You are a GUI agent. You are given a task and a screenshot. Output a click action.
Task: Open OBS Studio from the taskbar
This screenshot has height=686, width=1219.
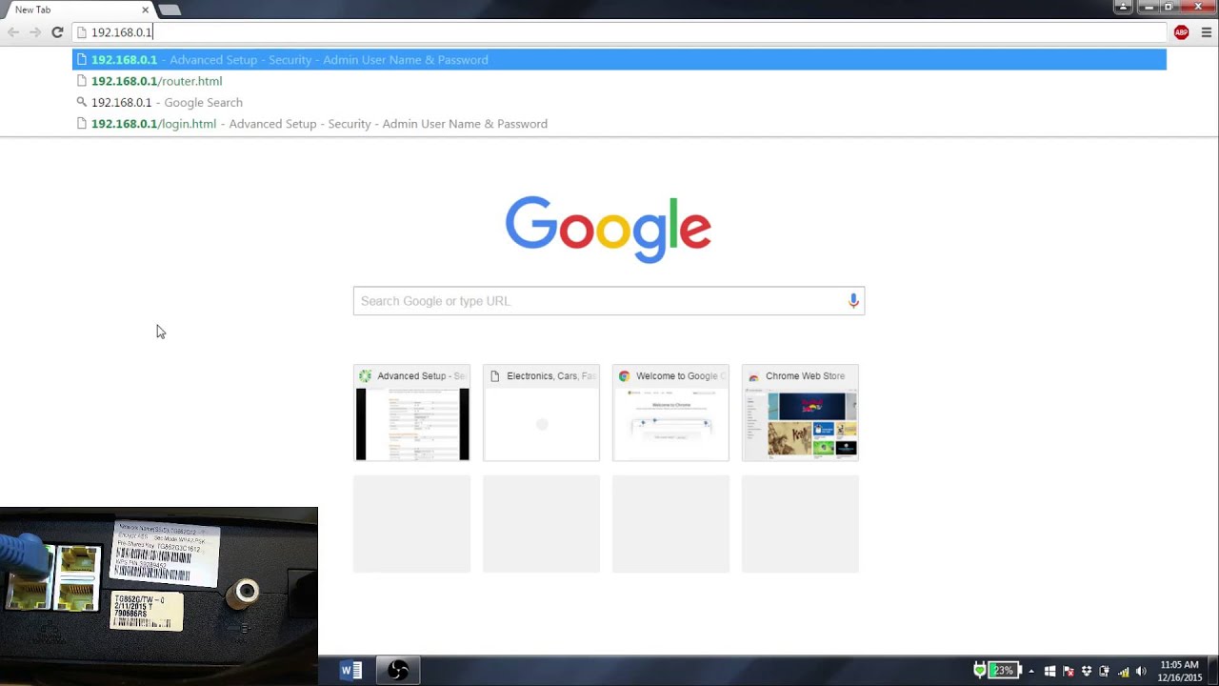click(398, 671)
